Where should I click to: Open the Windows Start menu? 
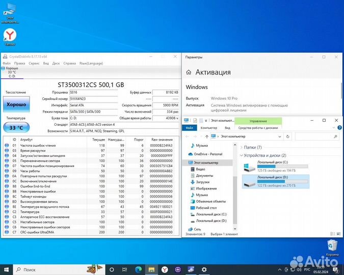point(6,269)
